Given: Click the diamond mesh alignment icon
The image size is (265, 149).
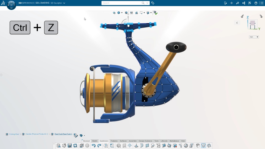Looking at the screenshot, I should click(130, 145).
